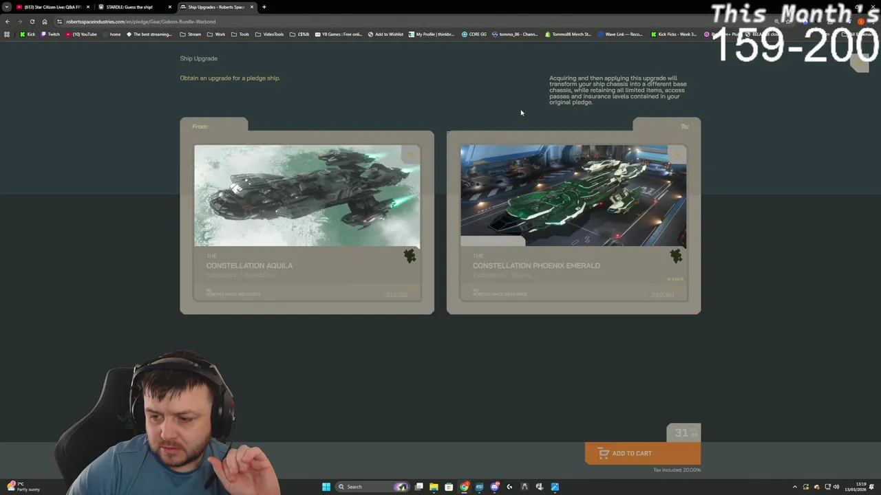This screenshot has height=495, width=881.
Task: Open CORE GG bookmark
Action: tap(474, 34)
